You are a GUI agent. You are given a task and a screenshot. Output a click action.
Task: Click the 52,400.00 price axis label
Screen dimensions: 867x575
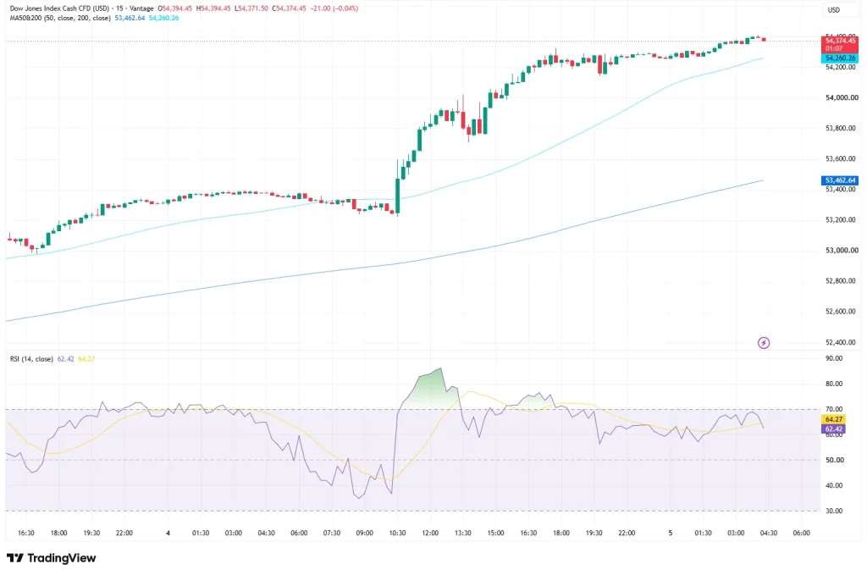[842, 342]
